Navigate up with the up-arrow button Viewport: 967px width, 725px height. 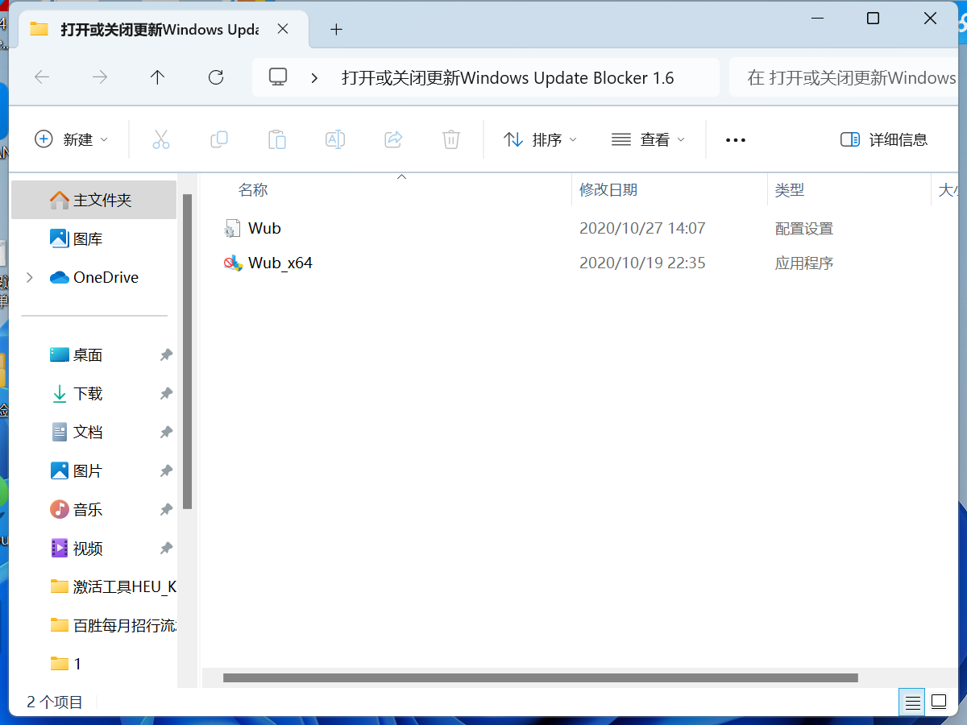point(157,77)
